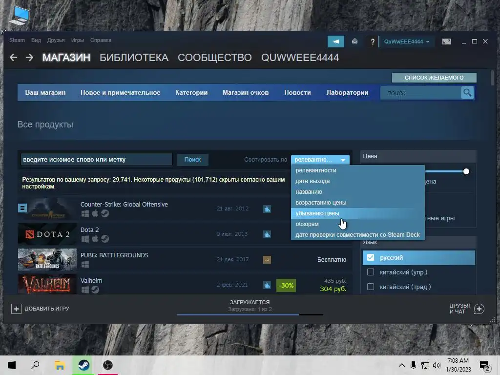The width and height of the screenshot is (500, 375).
Task: Click the Steam icon under Valheim
Action: point(95,290)
